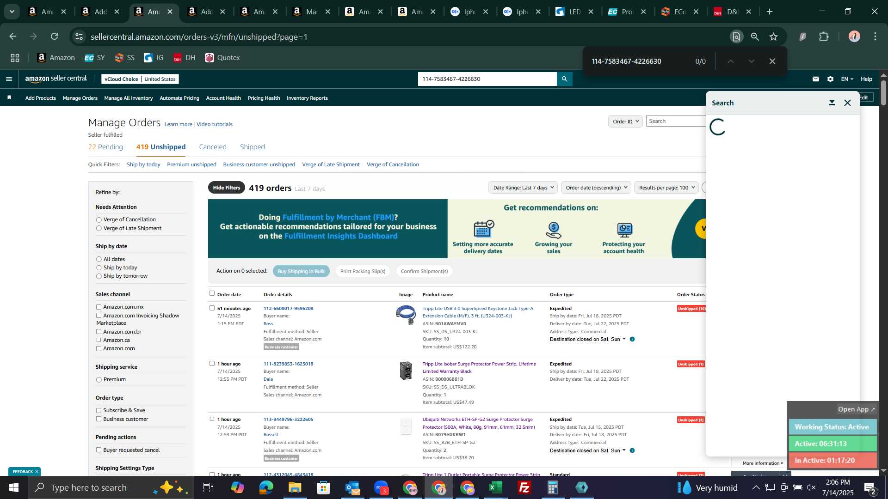The image size is (888, 499).
Task: Go back to previous page
Action: tap(13, 37)
